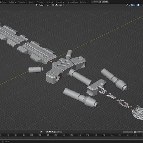Click the 3D cursor at the blade base
Screen dimensions: 143x143
coord(51,60)
